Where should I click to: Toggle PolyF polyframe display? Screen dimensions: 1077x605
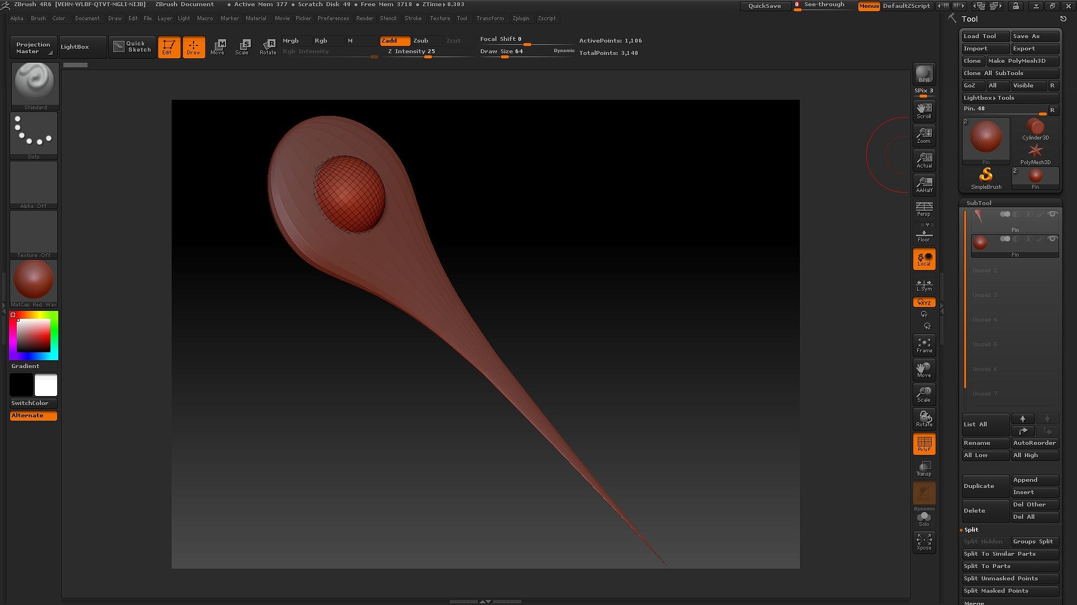pos(924,444)
